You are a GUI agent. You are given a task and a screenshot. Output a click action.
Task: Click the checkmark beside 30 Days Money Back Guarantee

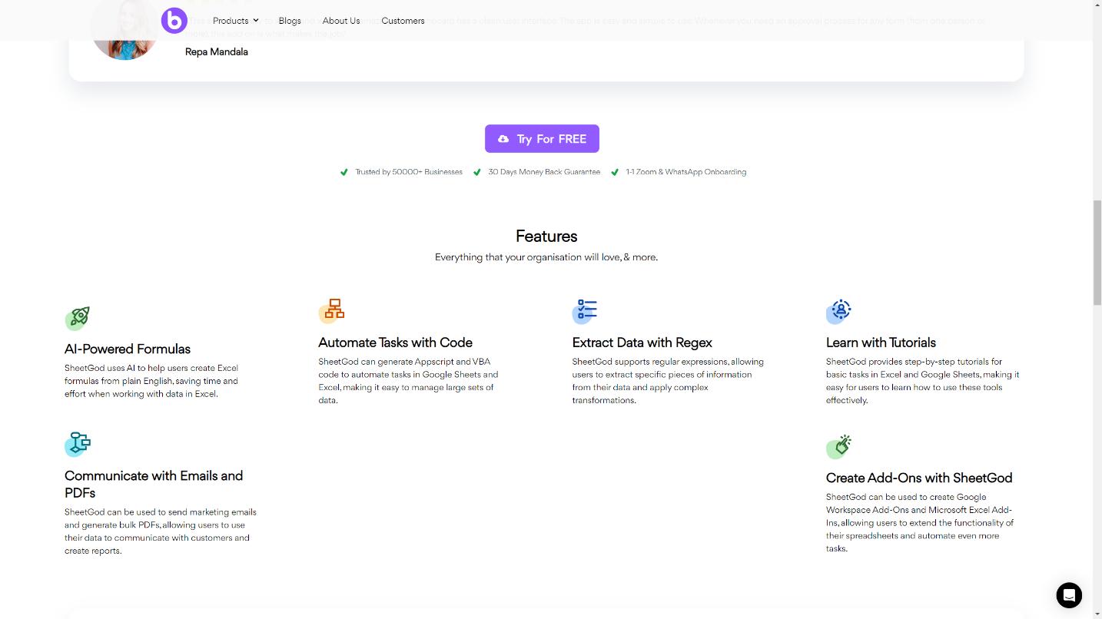coord(477,172)
